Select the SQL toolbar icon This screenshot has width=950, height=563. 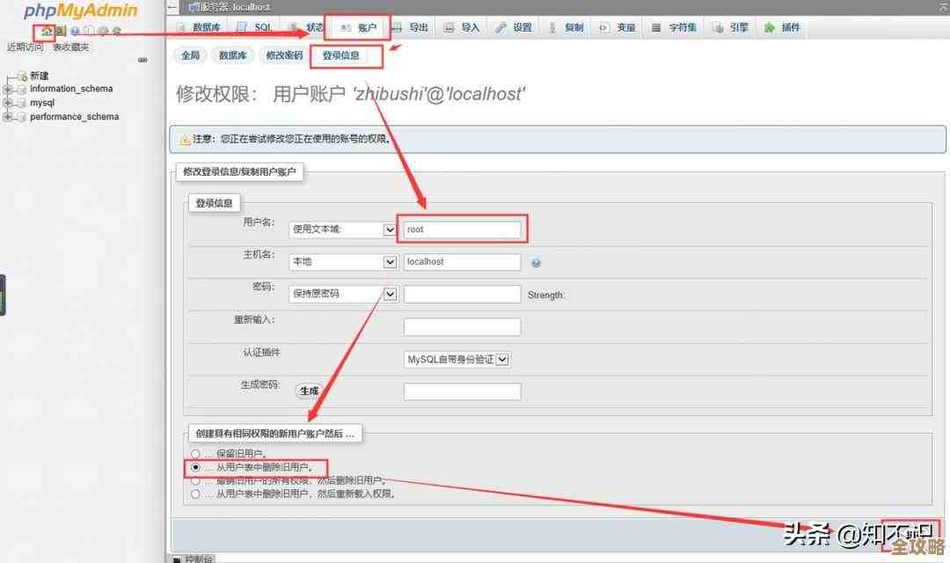254,26
